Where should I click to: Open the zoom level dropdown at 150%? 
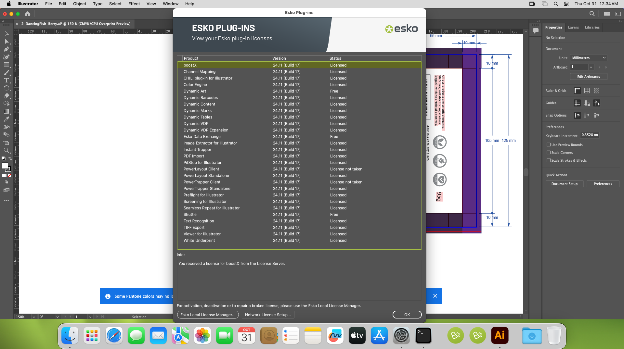click(34, 317)
